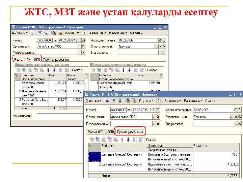
Task: Open date calendar icon next to Номер, front window
Action: tap(158, 110)
